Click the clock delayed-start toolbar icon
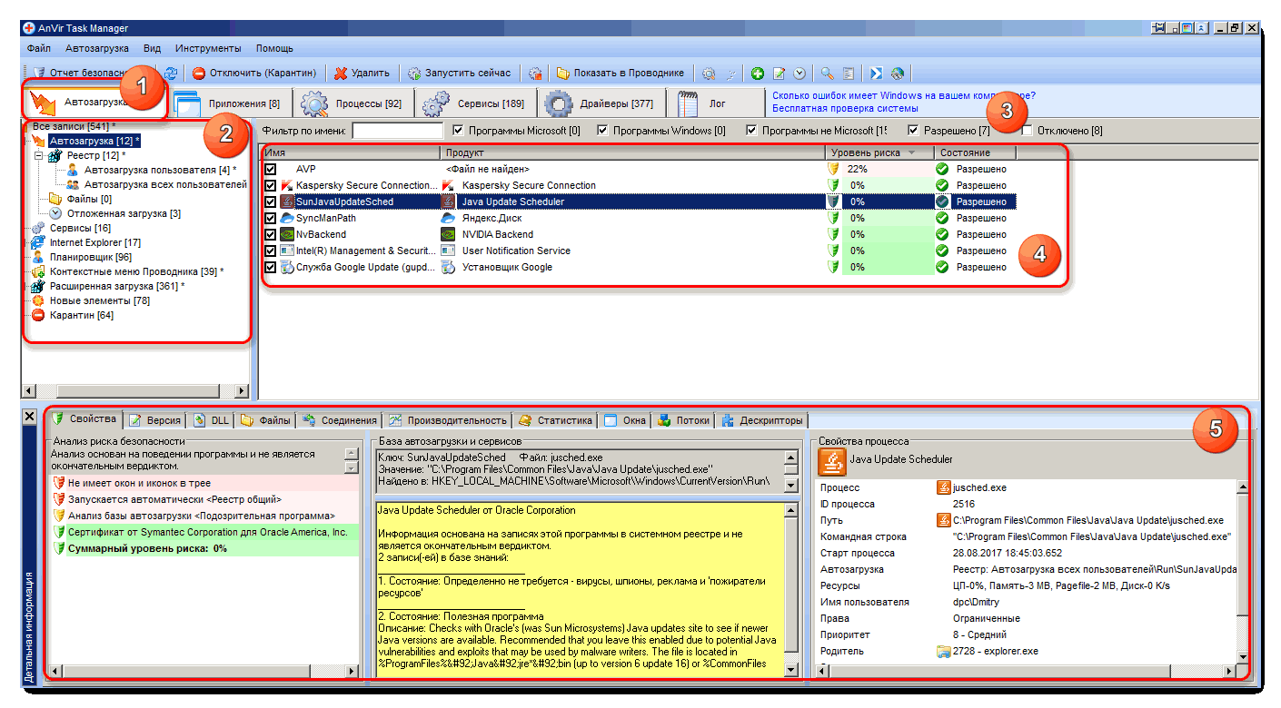This screenshot has height=708, width=1281. click(x=799, y=74)
